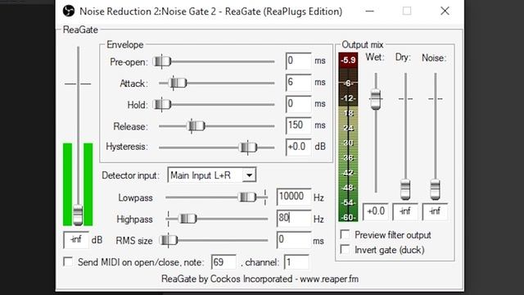Toggle Invert gate (duck) checkbox
The height and width of the screenshot is (295, 524).
pos(345,249)
